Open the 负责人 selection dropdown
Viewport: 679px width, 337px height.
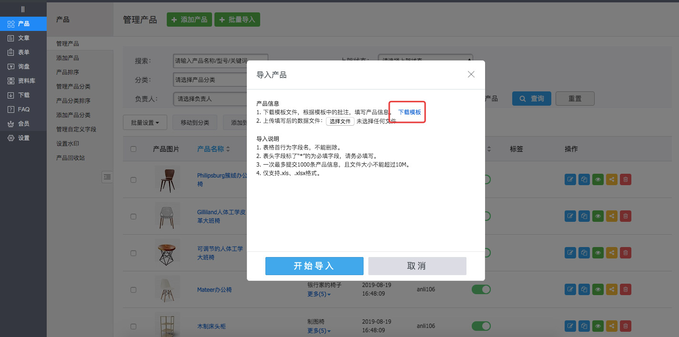coord(210,99)
